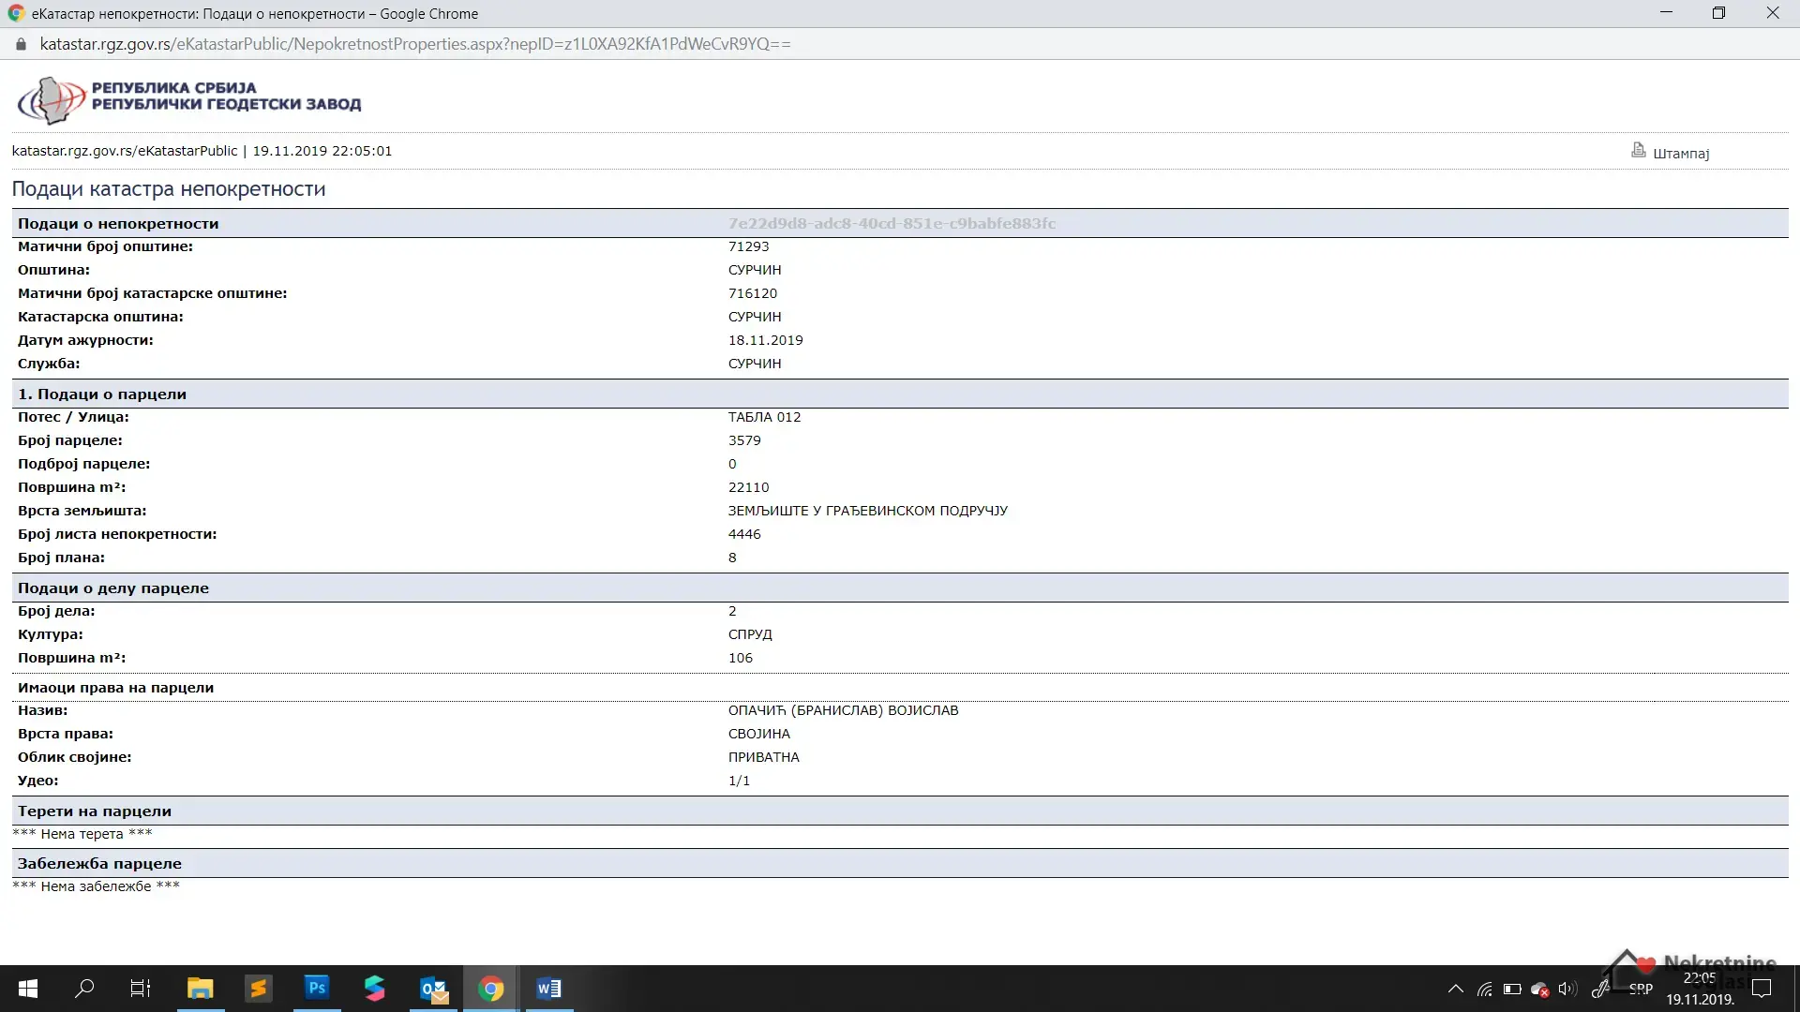Open network Wi-Fi status icon
The height and width of the screenshot is (1012, 1800).
click(x=1485, y=989)
